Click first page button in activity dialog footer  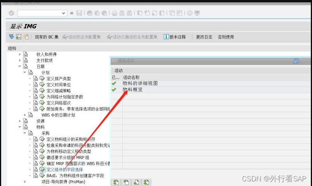coord(116,182)
